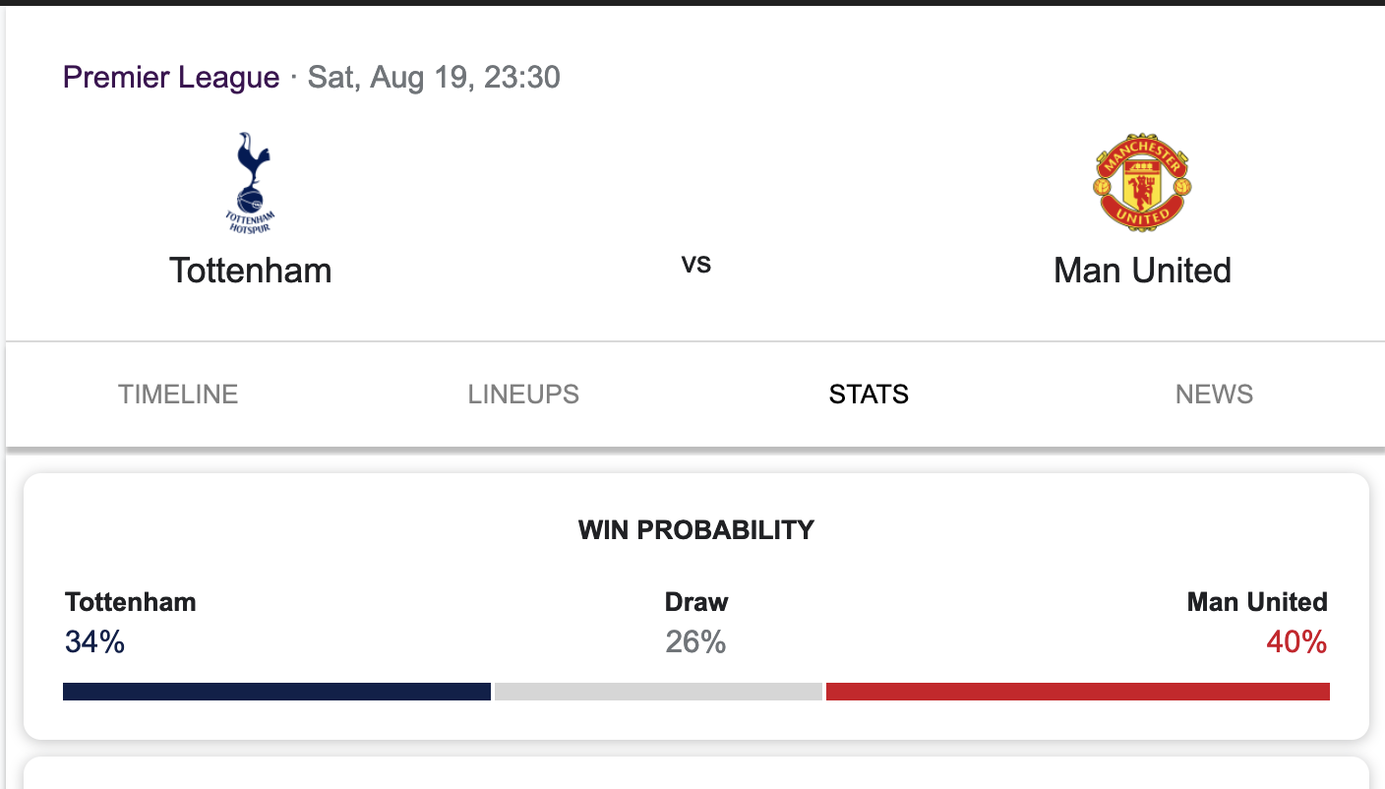The height and width of the screenshot is (789, 1385).
Task: Click the gray Draw probability bar
Action: point(658,692)
